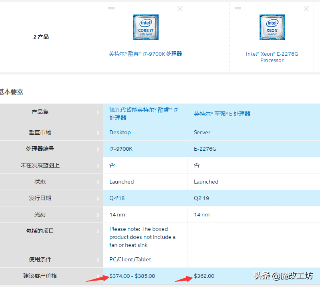Open the 第九代智能英特尔 酷睿 i7 处理器 collection link
Image resolution: width=320 pixels, height=287 pixels.
143,114
